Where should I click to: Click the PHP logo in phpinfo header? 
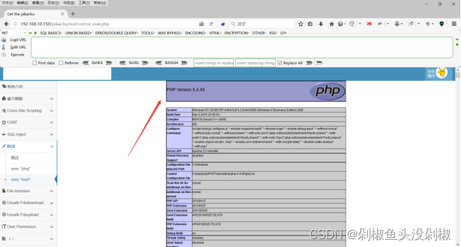(x=328, y=91)
